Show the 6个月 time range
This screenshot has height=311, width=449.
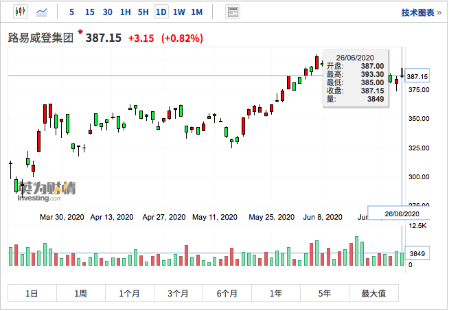point(227,293)
